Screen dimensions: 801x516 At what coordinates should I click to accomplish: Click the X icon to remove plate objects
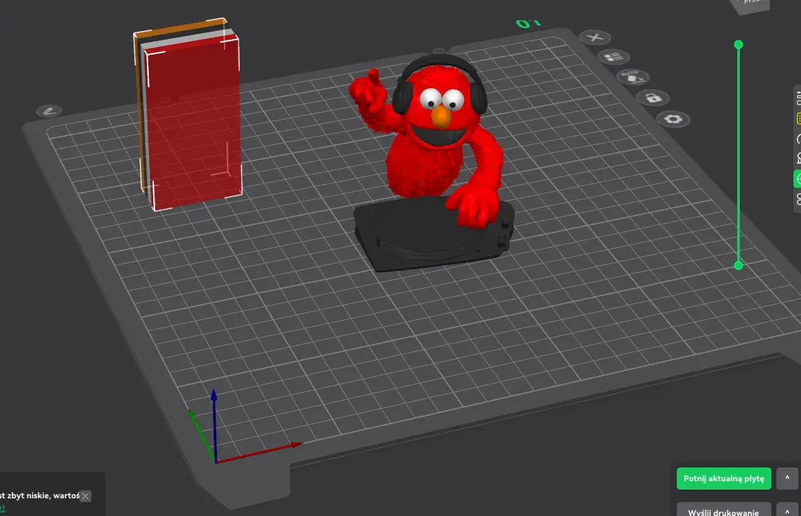(x=594, y=38)
